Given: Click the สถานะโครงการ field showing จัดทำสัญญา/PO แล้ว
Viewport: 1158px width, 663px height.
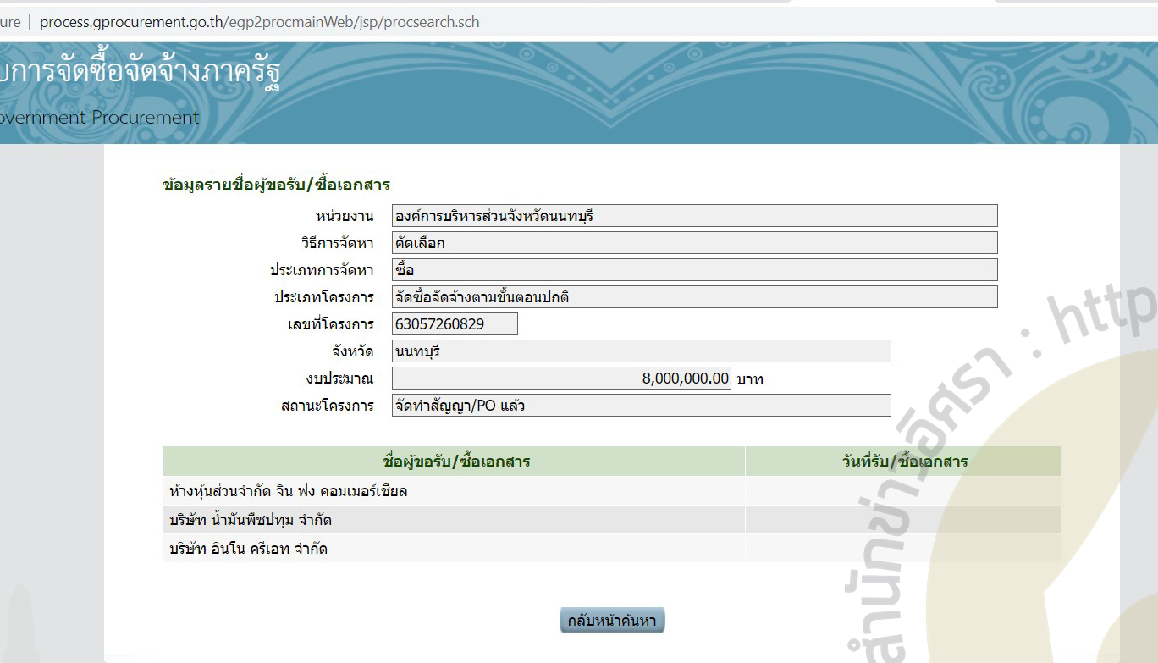Looking at the screenshot, I should [x=639, y=405].
